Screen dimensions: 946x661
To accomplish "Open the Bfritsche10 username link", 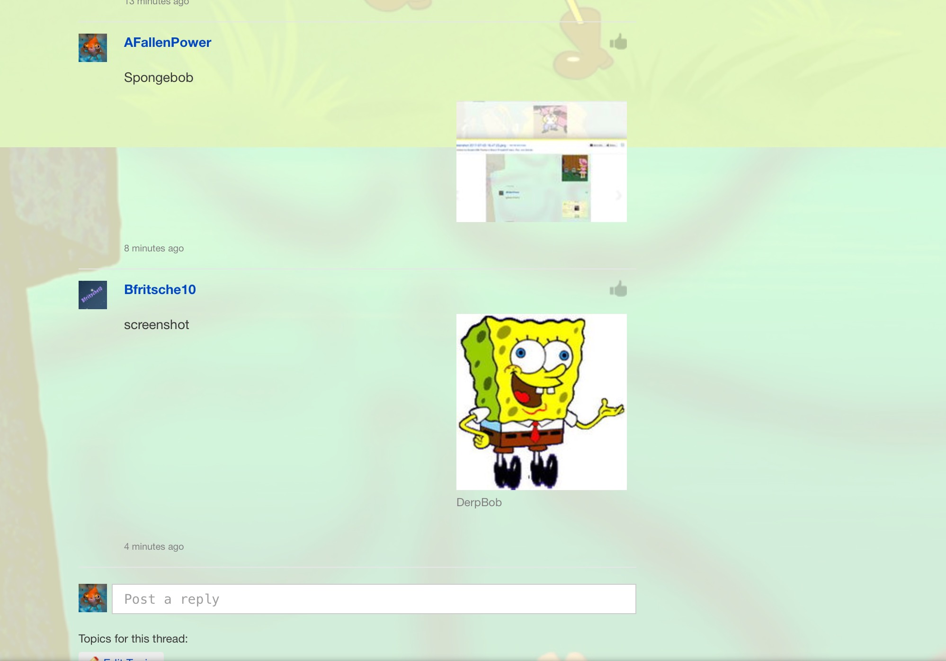I will (x=160, y=290).
